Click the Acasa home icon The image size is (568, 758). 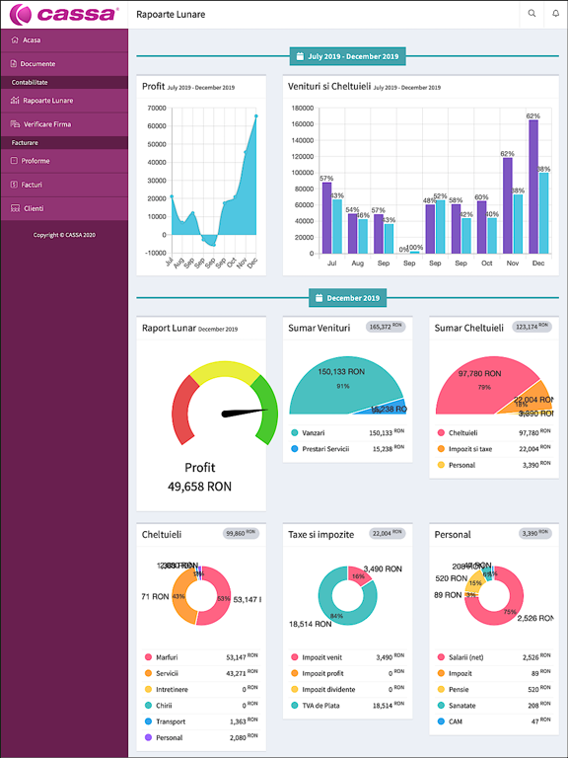[15, 40]
